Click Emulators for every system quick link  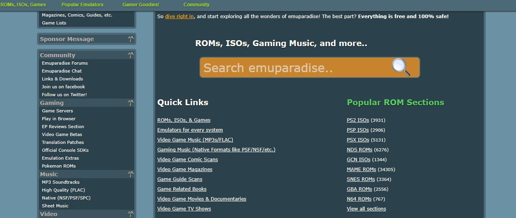190,130
